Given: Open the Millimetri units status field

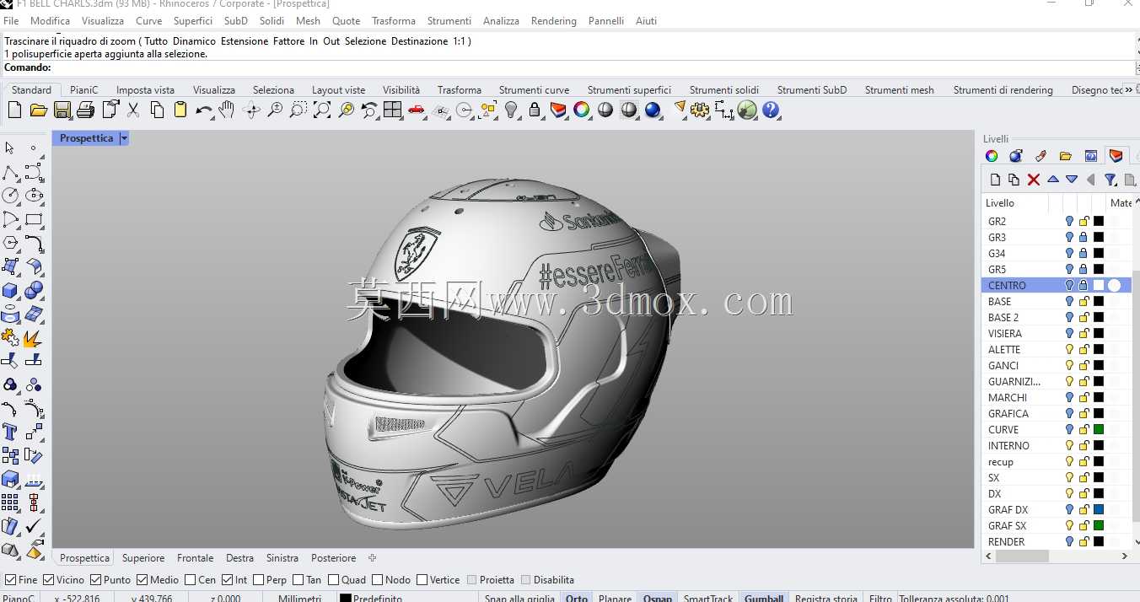Looking at the screenshot, I should (x=299, y=597).
